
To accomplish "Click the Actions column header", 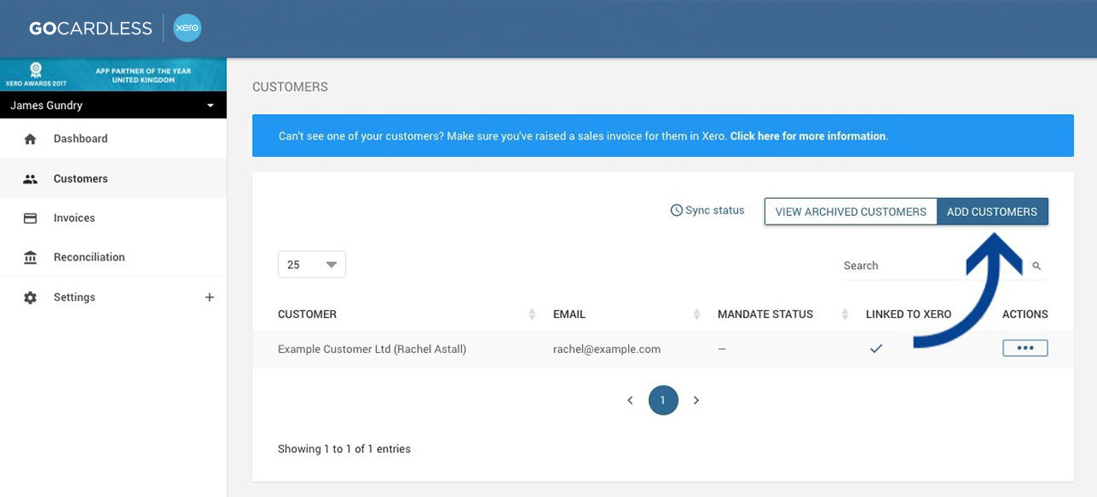I will click(1025, 314).
